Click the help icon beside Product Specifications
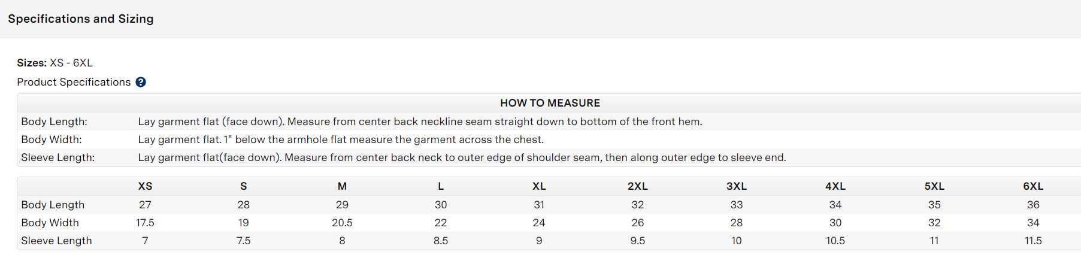The height and width of the screenshot is (267, 1081). tap(141, 82)
